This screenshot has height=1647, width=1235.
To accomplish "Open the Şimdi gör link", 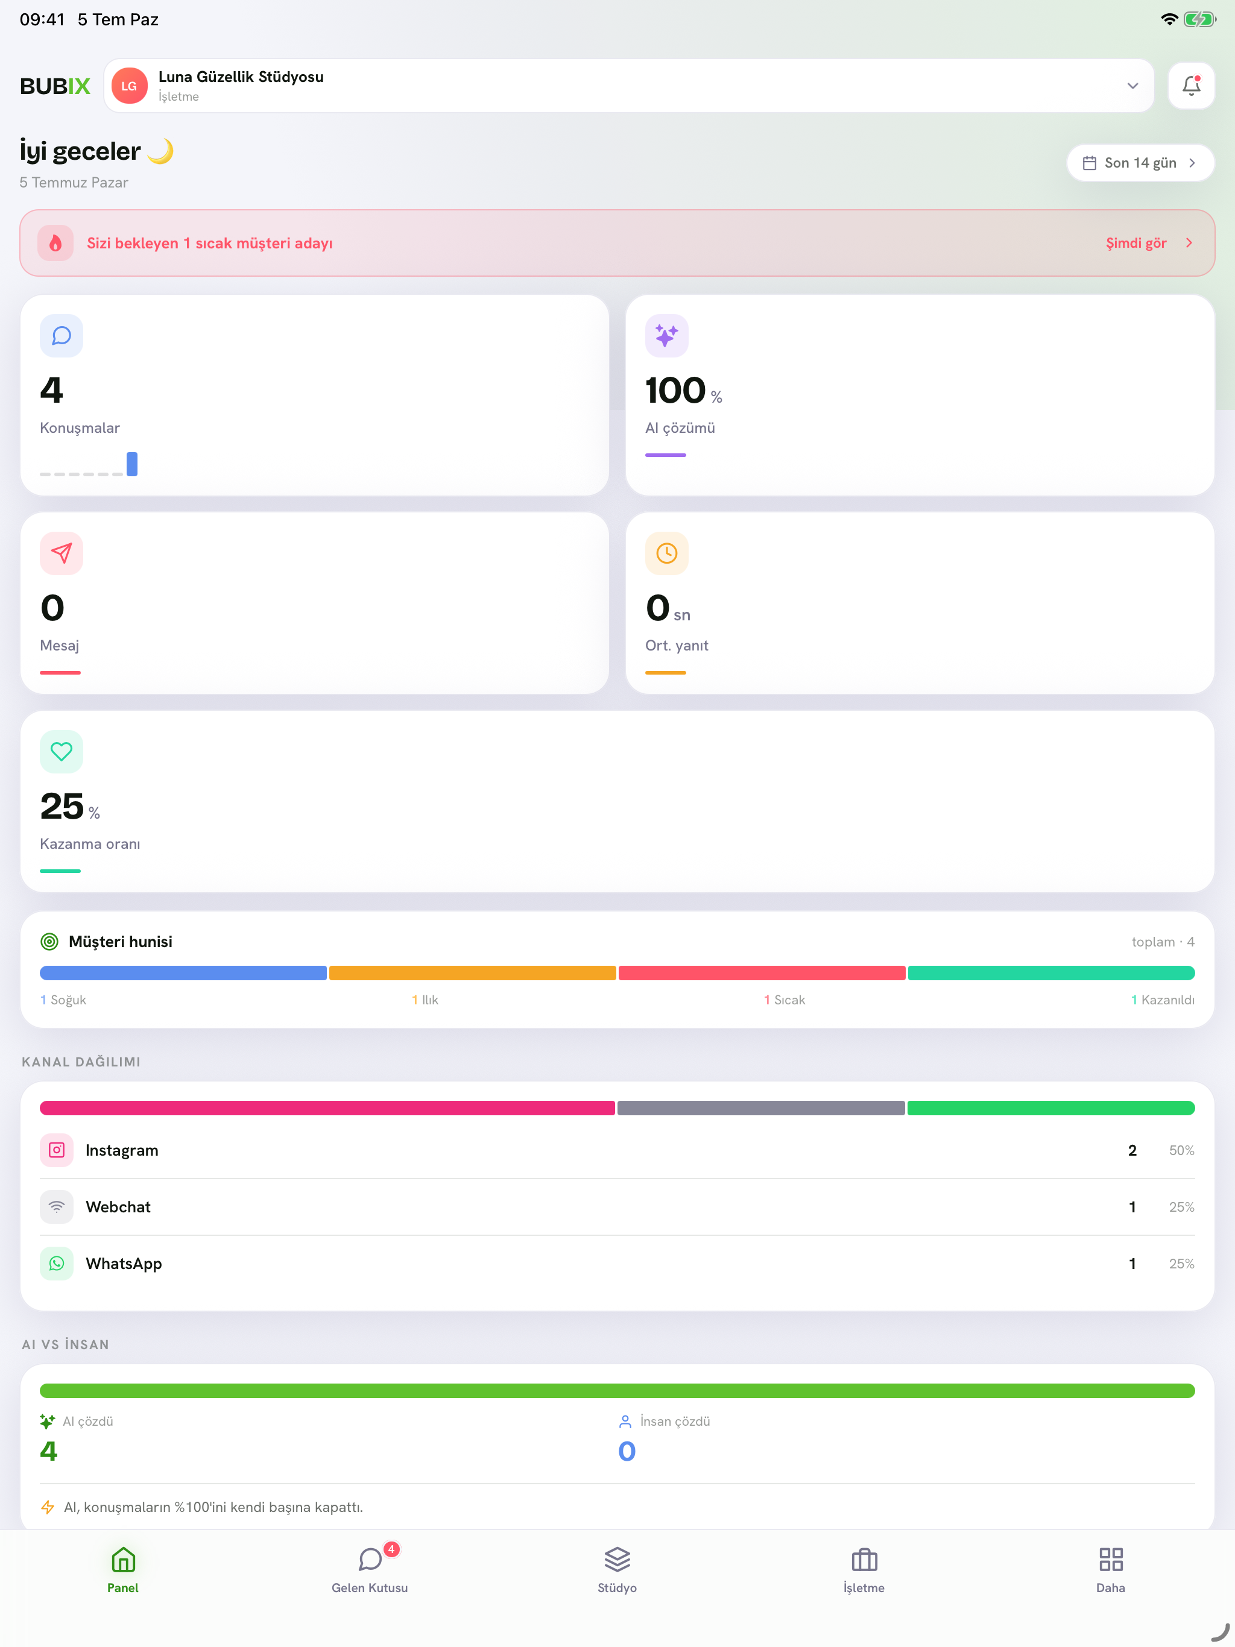I will click(x=1136, y=243).
